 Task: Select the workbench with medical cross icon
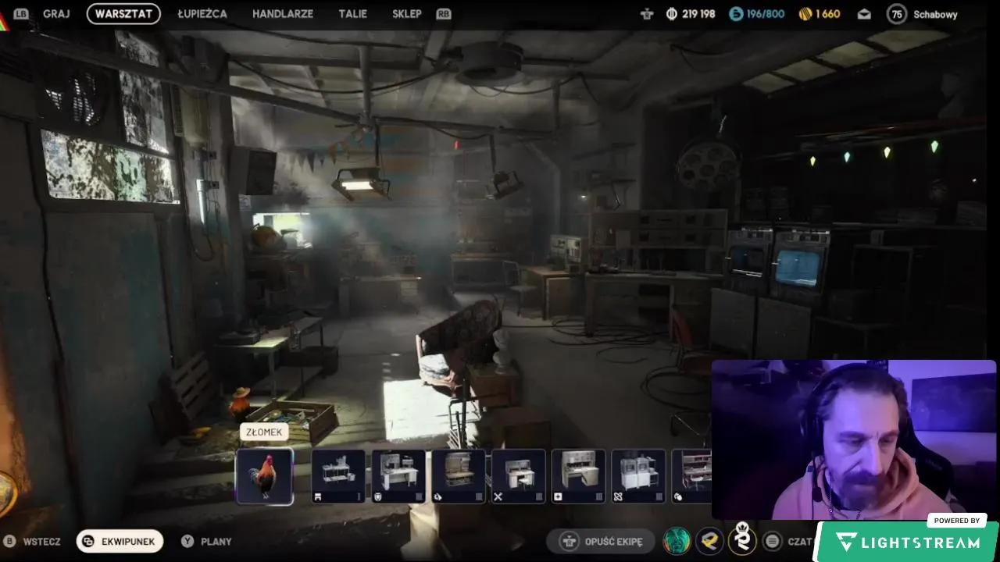(x=579, y=476)
